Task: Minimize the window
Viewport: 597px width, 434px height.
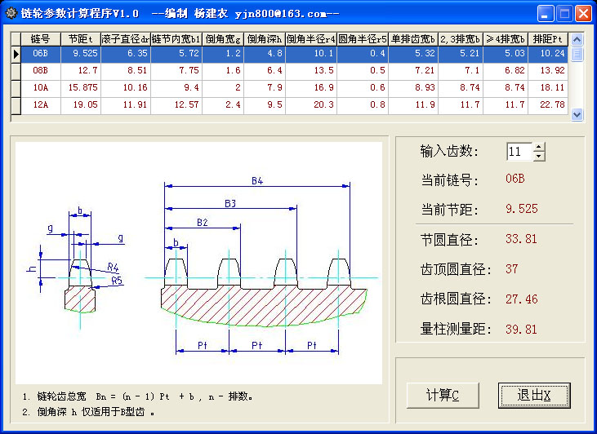Action: pyautogui.click(x=546, y=14)
